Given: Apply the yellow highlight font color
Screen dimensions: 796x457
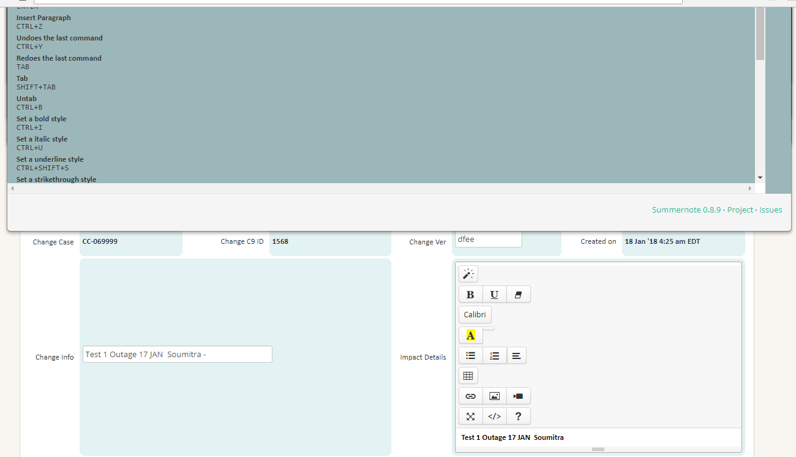Looking at the screenshot, I should point(470,335).
